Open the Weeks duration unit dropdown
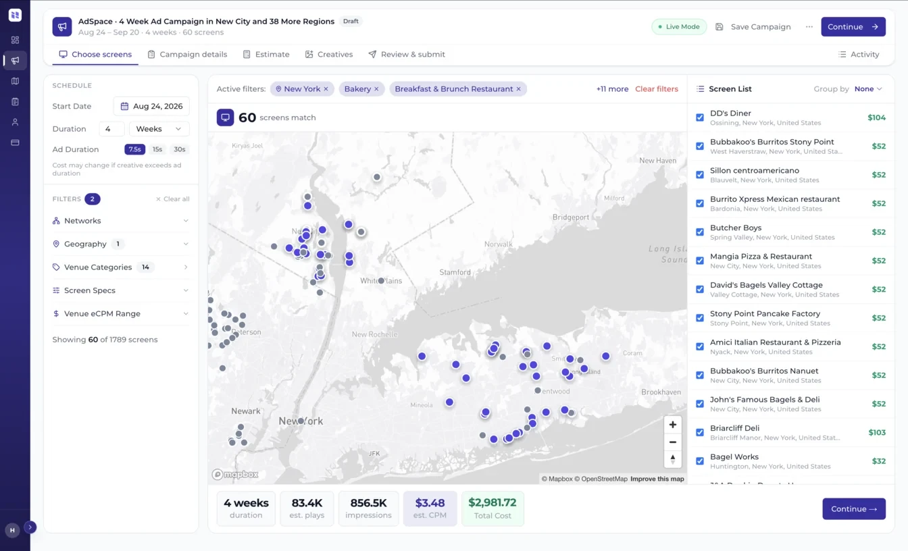 (159, 129)
